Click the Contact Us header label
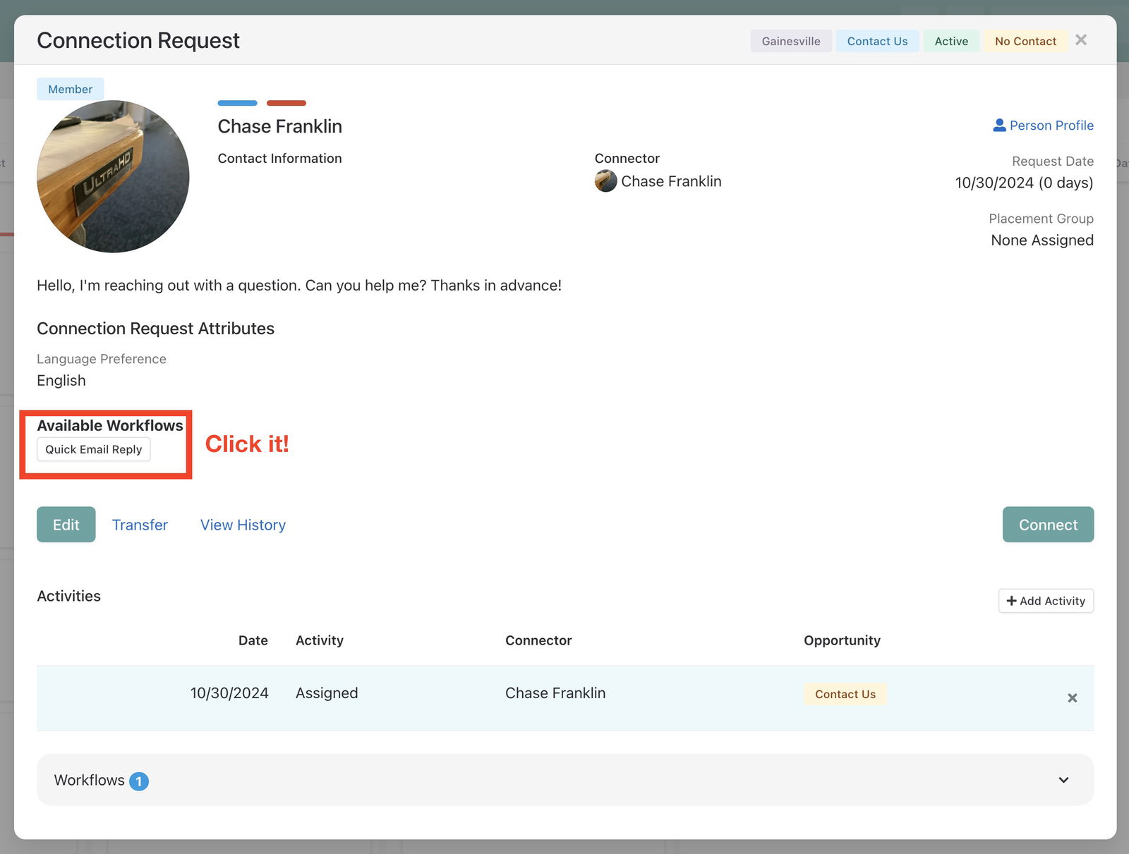This screenshot has width=1129, height=854. [x=877, y=41]
